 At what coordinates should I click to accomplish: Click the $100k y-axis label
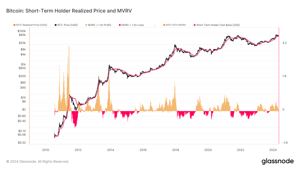[22, 31]
